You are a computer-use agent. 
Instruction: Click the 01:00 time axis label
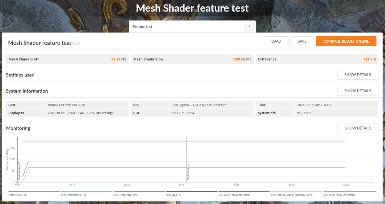(x=346, y=185)
